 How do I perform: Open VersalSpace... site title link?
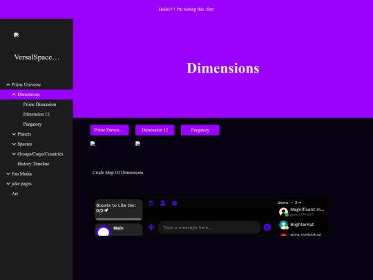point(37,57)
